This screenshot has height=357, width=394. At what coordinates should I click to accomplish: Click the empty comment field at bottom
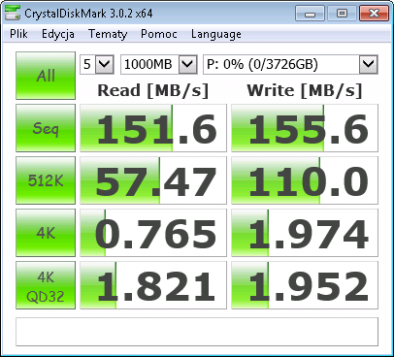click(x=197, y=332)
